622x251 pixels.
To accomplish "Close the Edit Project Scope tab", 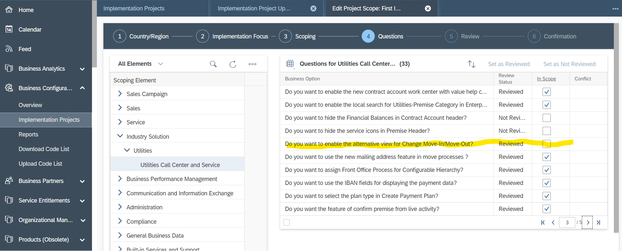I will point(428,8).
